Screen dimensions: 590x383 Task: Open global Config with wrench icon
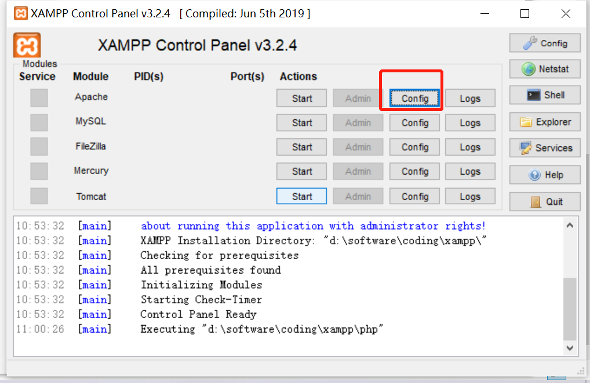pyautogui.click(x=545, y=43)
